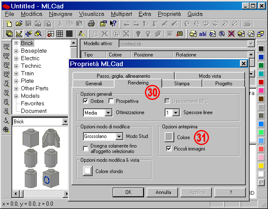Image resolution: width=268 pixels, height=209 pixels.
Task: Click the Posizione column header
Action: 152,55
